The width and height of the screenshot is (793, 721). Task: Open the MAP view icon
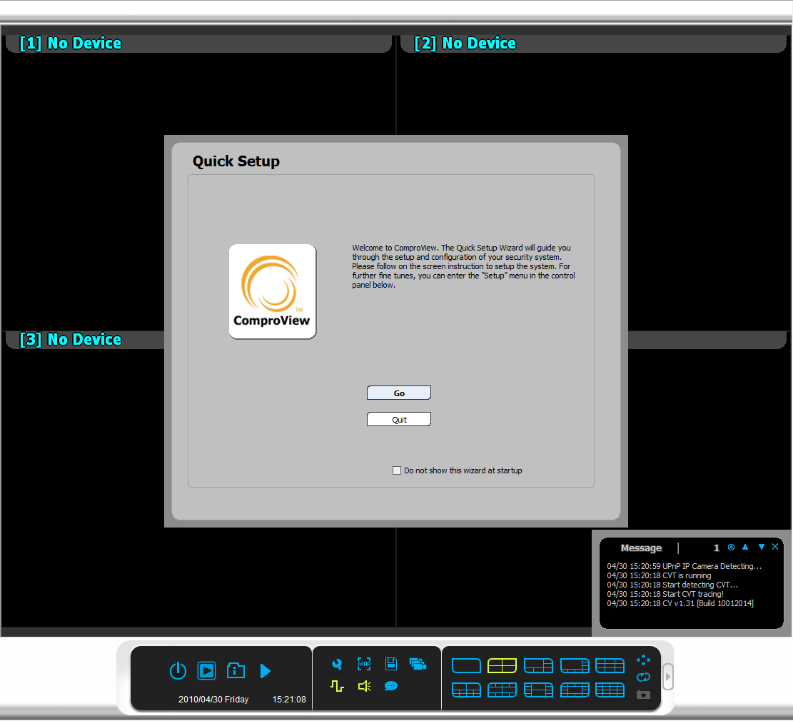pos(364,664)
